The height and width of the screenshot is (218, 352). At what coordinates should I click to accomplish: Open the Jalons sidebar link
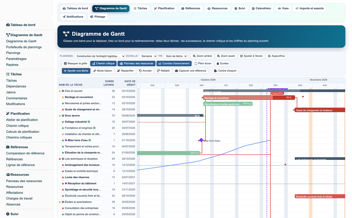[11, 92]
